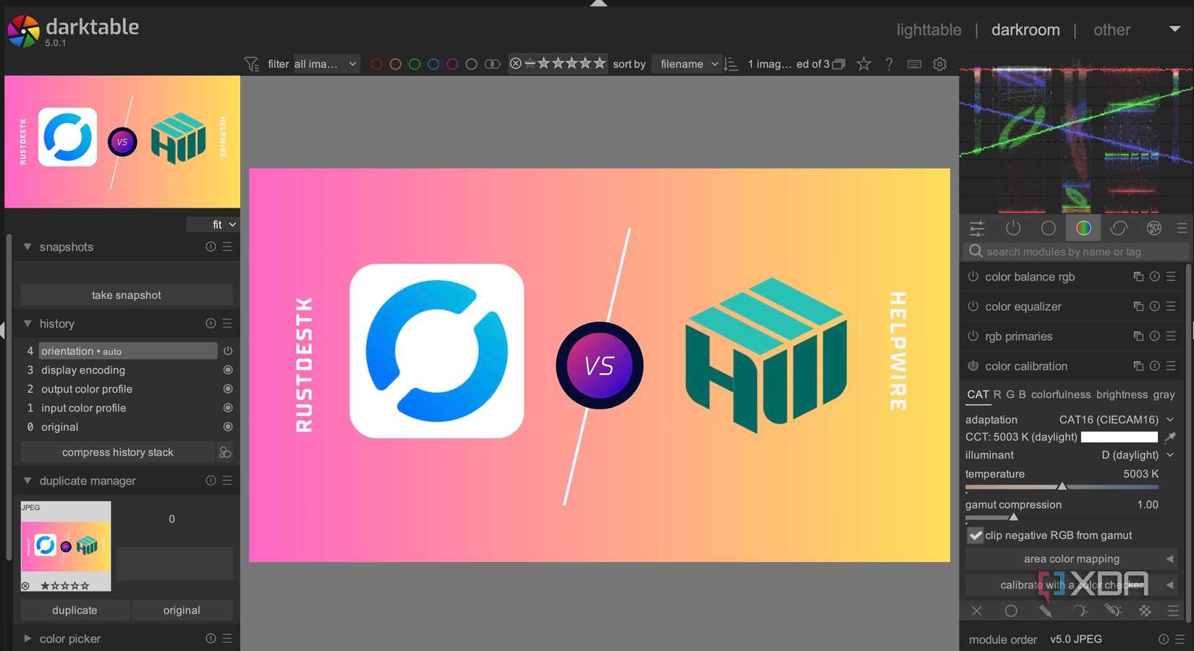Enable the rgb primaries module

(973, 336)
